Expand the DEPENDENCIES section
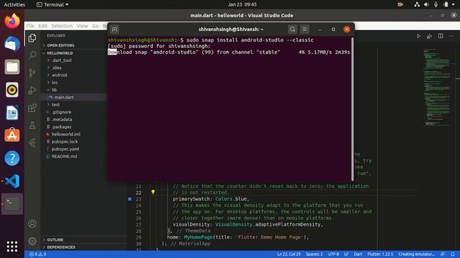Viewport: 460px width, 258px height. tap(61, 247)
